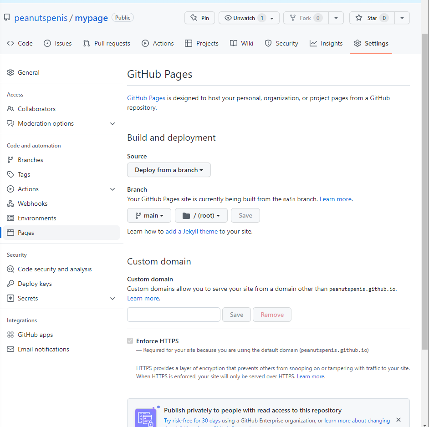Open Email notifications settings
The width and height of the screenshot is (429, 427).
coord(61,349)
